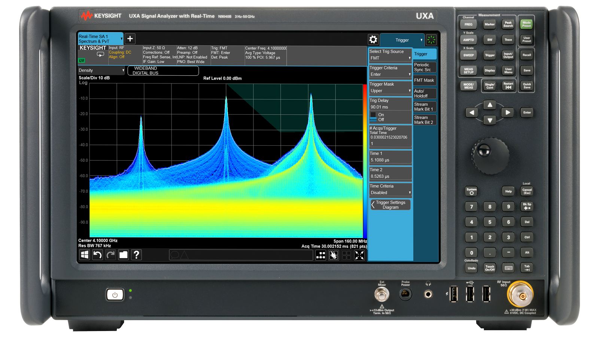Open the settings gear icon above the Trigger menu
This screenshot has width=599, height=337.
tap(373, 39)
